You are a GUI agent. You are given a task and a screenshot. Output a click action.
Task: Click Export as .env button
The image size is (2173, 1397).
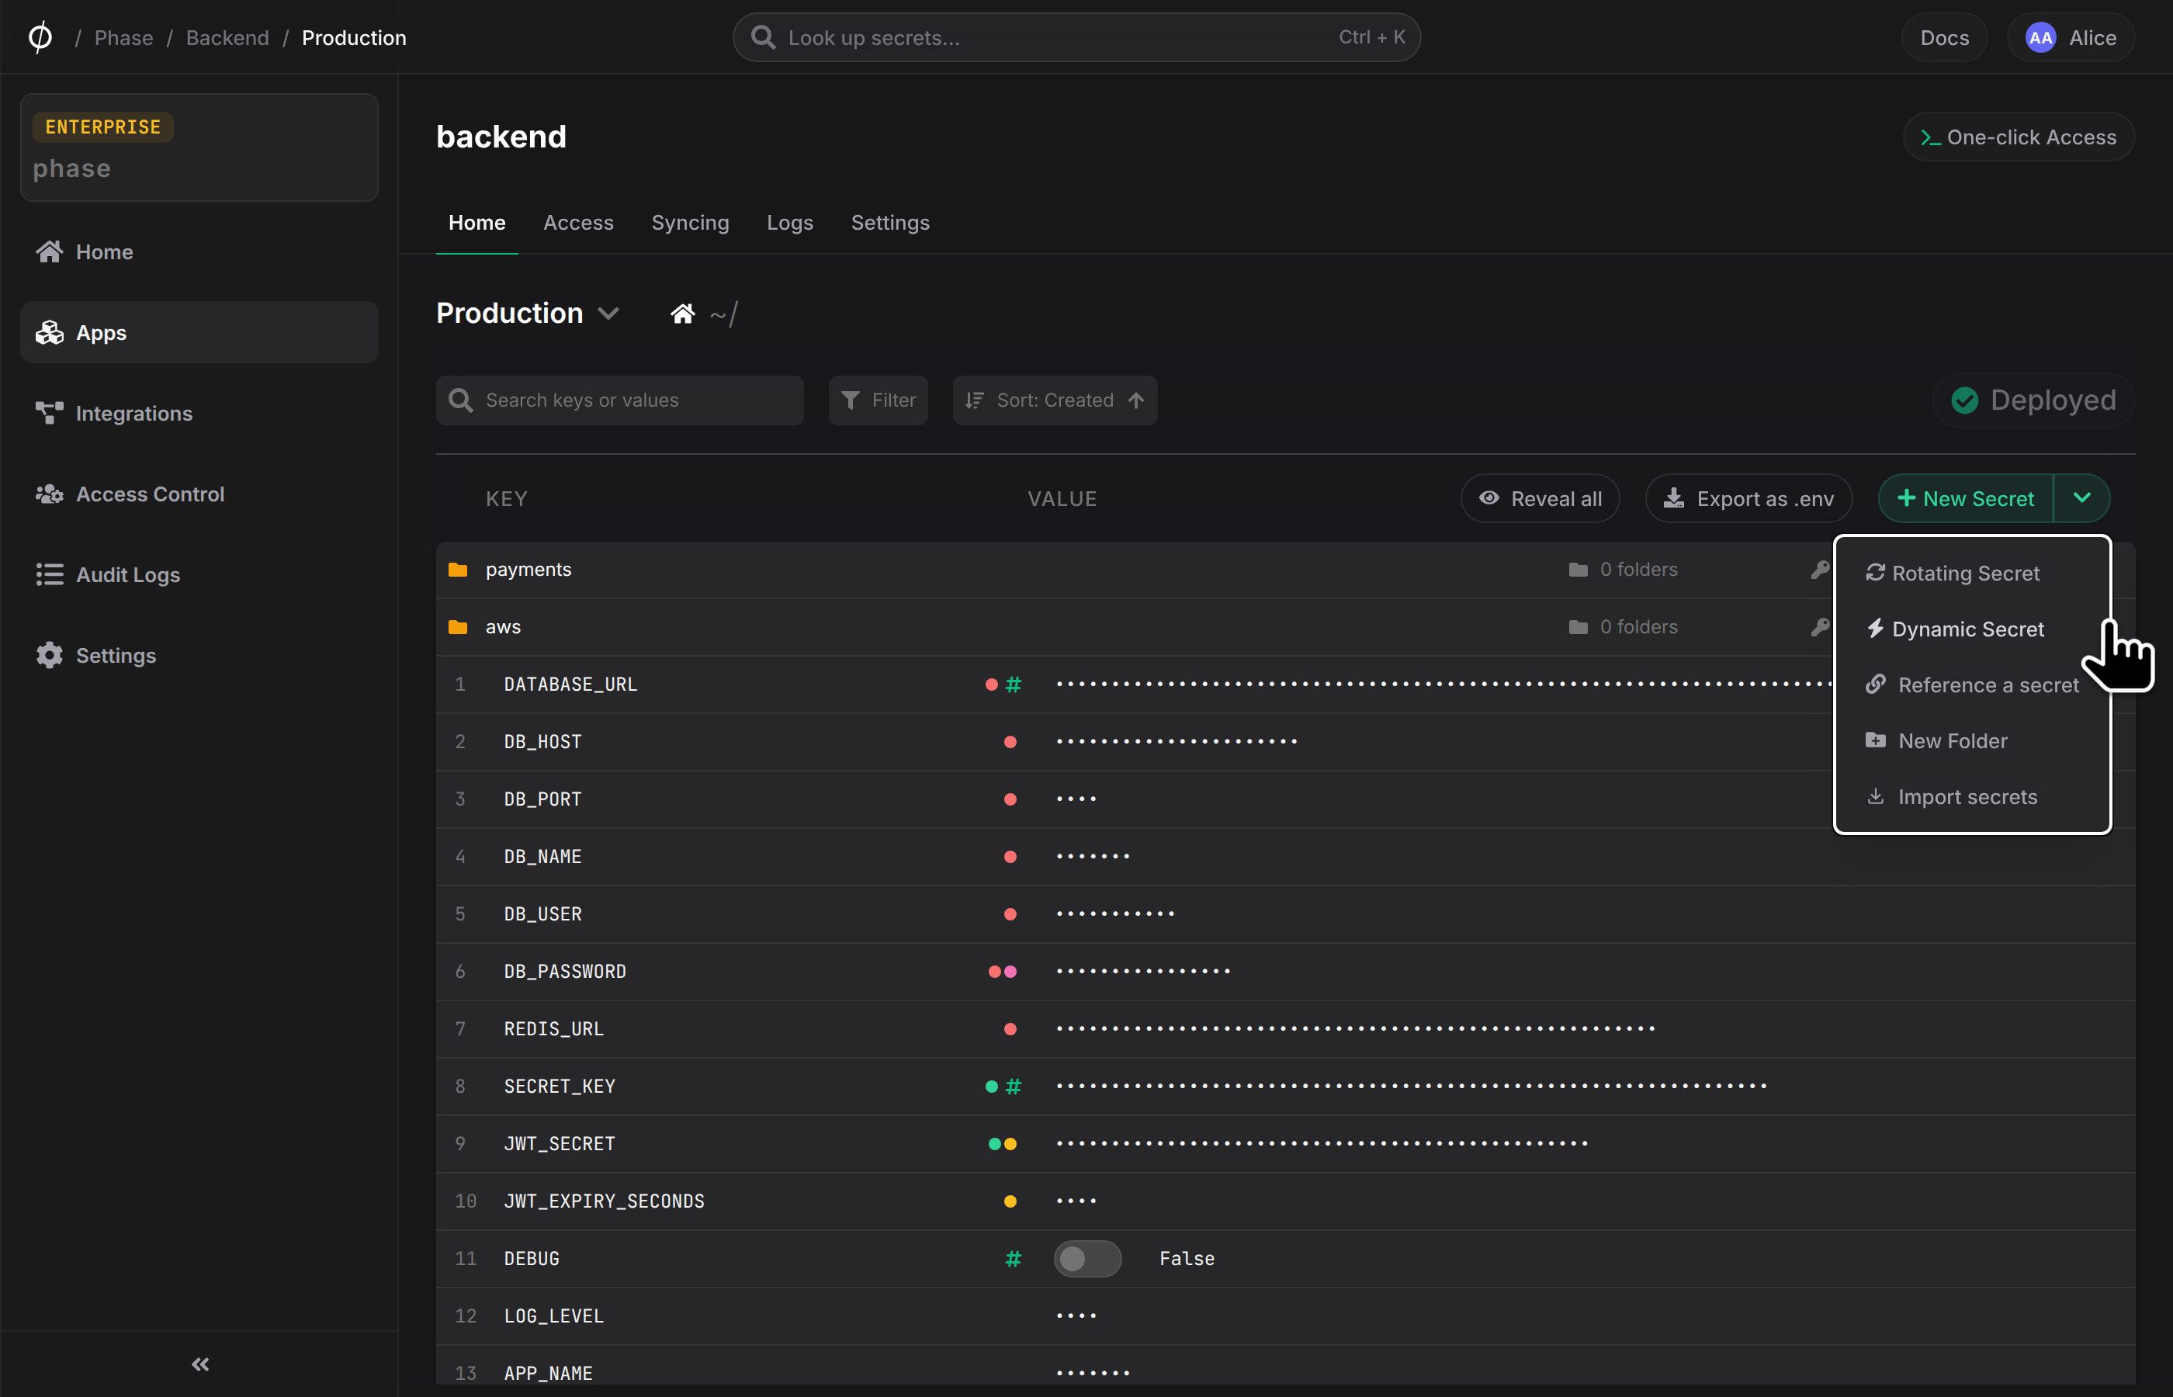[1748, 498]
